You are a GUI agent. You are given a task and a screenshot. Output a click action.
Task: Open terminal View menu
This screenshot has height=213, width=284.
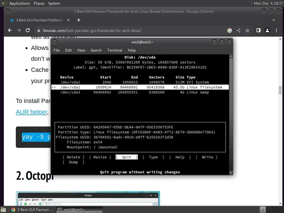click(x=81, y=50)
